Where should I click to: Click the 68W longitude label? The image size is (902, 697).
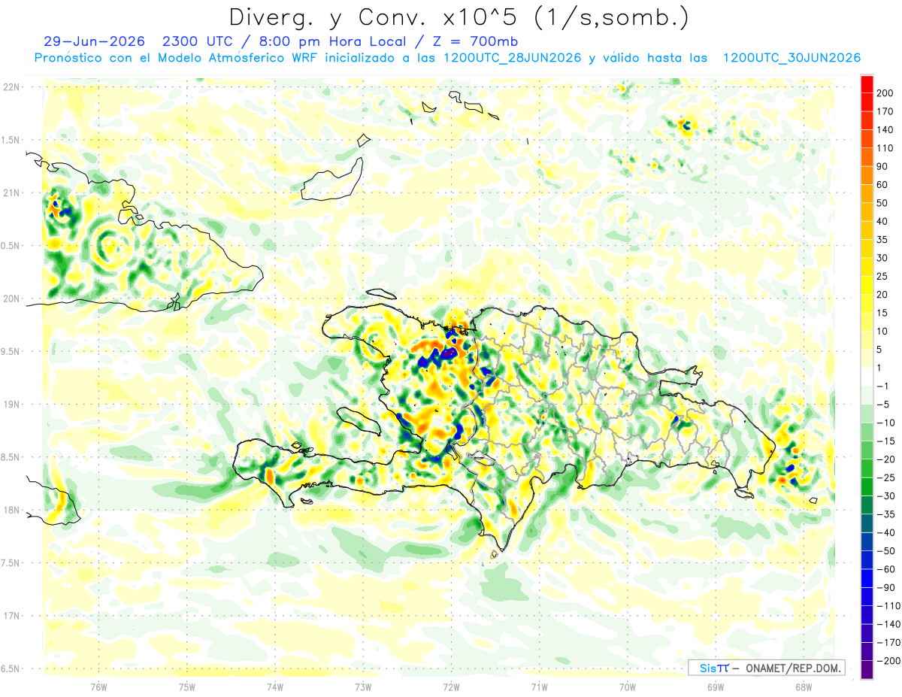click(x=804, y=686)
